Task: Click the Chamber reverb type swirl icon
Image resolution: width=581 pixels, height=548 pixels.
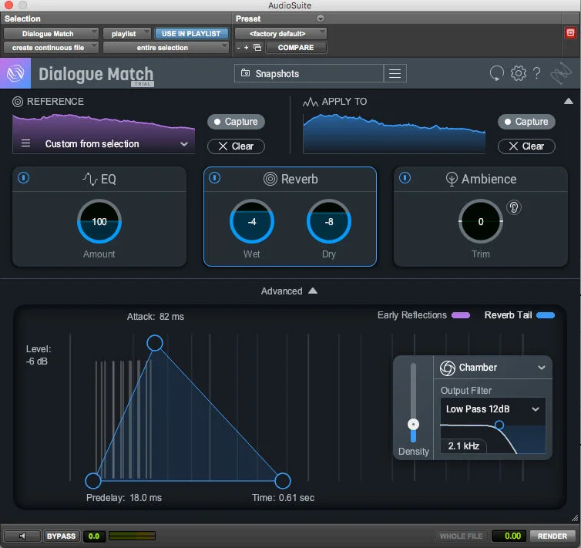Action: (447, 368)
